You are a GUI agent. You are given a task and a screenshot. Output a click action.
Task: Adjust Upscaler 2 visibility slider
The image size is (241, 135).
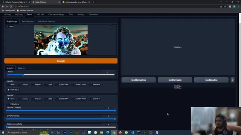[x=61, y=111]
